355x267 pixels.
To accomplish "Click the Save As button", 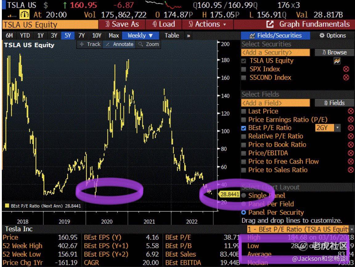I will click(122, 24).
